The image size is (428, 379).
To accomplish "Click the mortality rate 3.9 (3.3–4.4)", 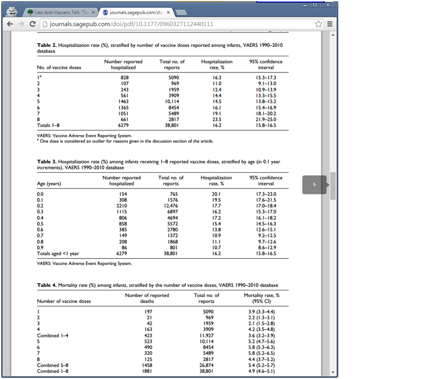I will (x=261, y=312).
